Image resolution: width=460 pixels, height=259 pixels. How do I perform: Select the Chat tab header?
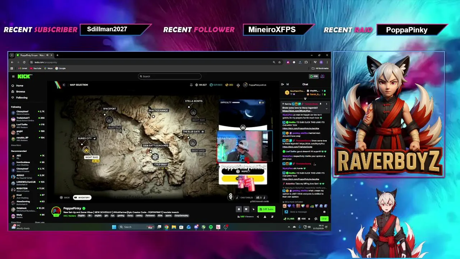305,84
